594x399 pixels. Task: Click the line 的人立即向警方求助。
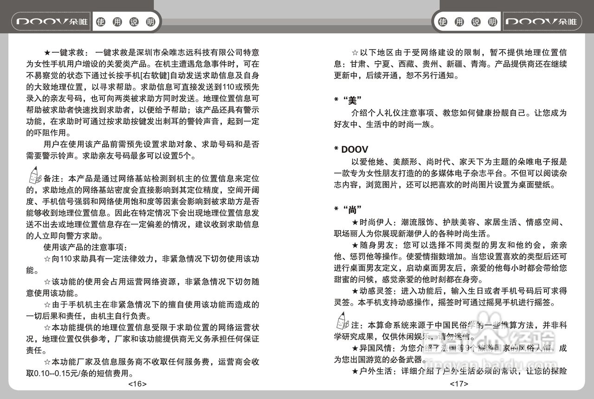(65, 236)
